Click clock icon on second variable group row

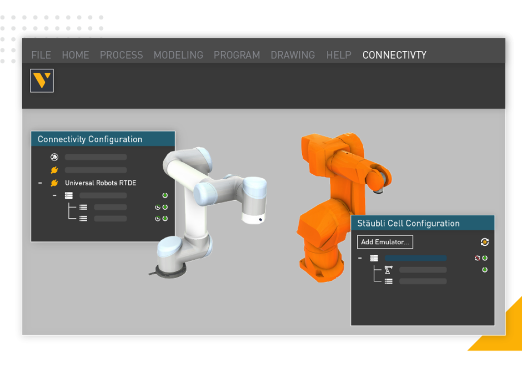click(x=158, y=219)
